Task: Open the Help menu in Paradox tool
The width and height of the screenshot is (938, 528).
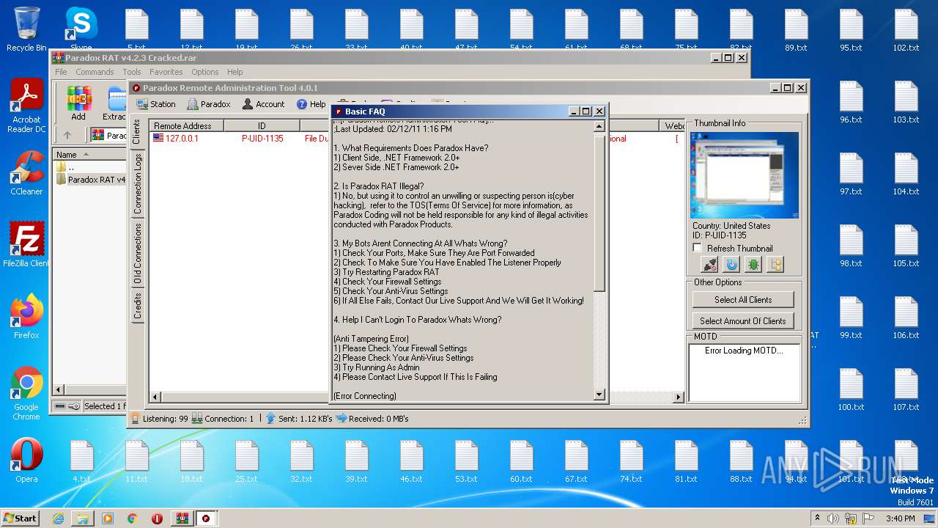Action: pos(311,104)
